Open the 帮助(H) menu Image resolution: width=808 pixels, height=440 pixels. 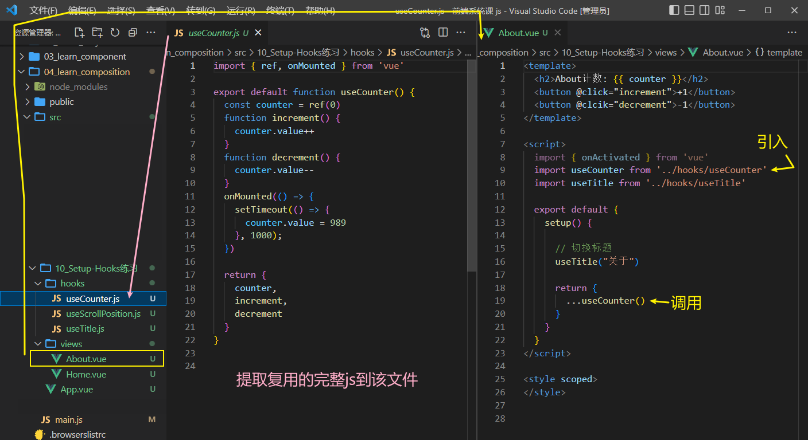[x=320, y=11]
